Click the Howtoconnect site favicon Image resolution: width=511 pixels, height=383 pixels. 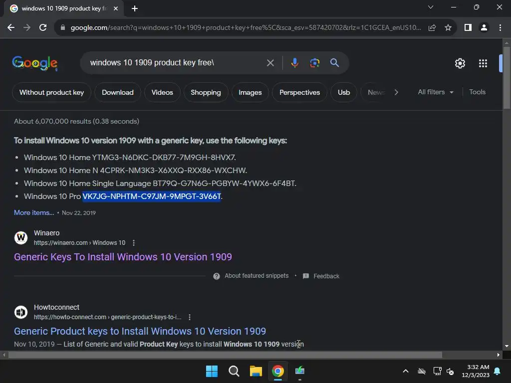coord(21,312)
